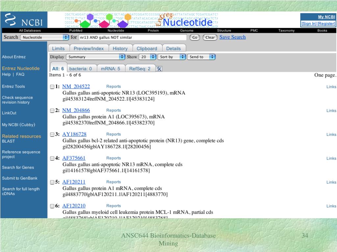Switch to the Details tab
Viewport: 337px width, 252px height.
click(174, 49)
